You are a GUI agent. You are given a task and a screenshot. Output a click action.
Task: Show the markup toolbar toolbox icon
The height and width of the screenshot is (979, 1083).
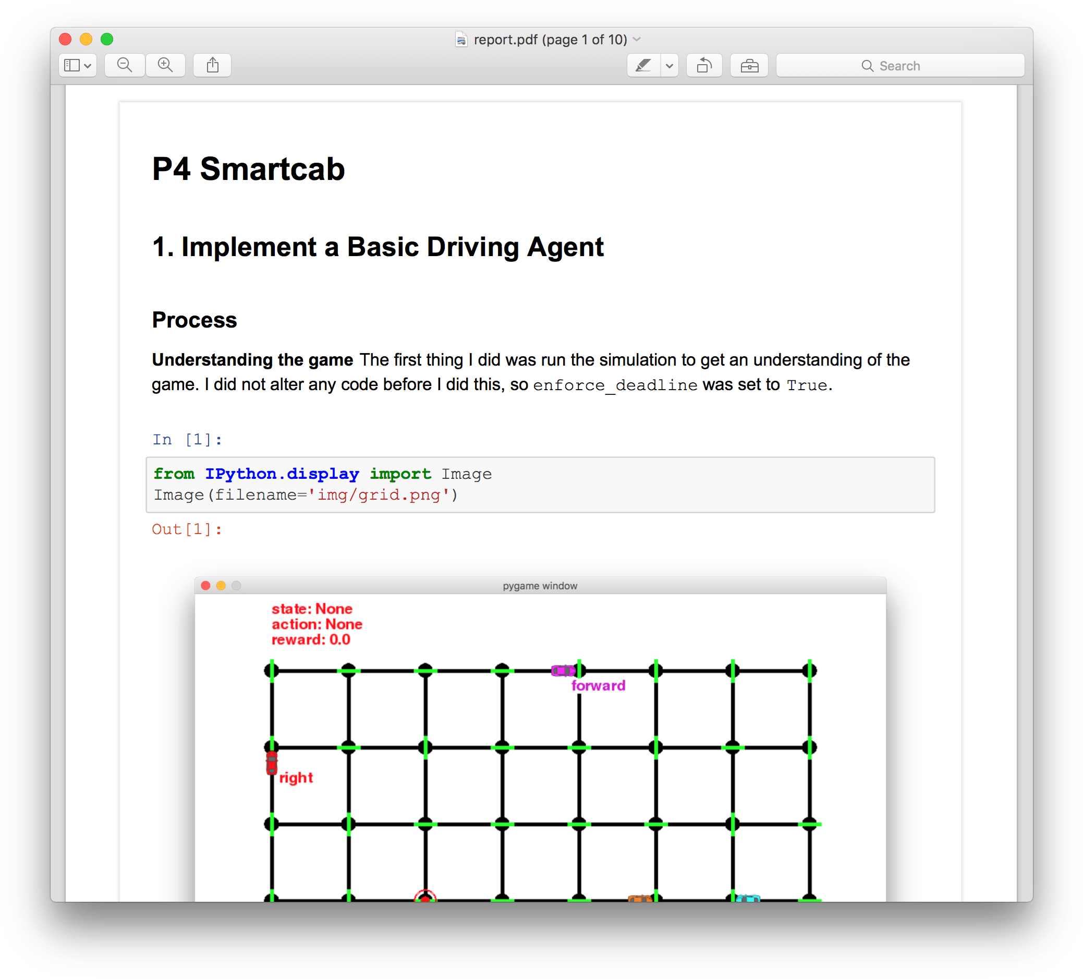(749, 66)
